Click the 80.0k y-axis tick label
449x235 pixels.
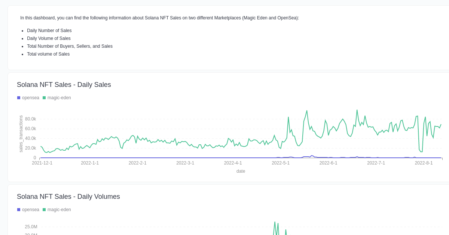[31, 119]
